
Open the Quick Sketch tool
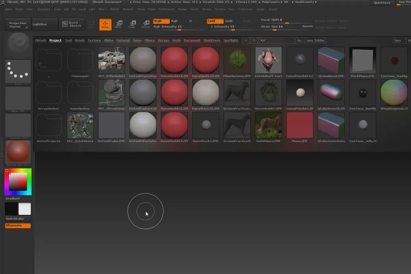(x=72, y=24)
